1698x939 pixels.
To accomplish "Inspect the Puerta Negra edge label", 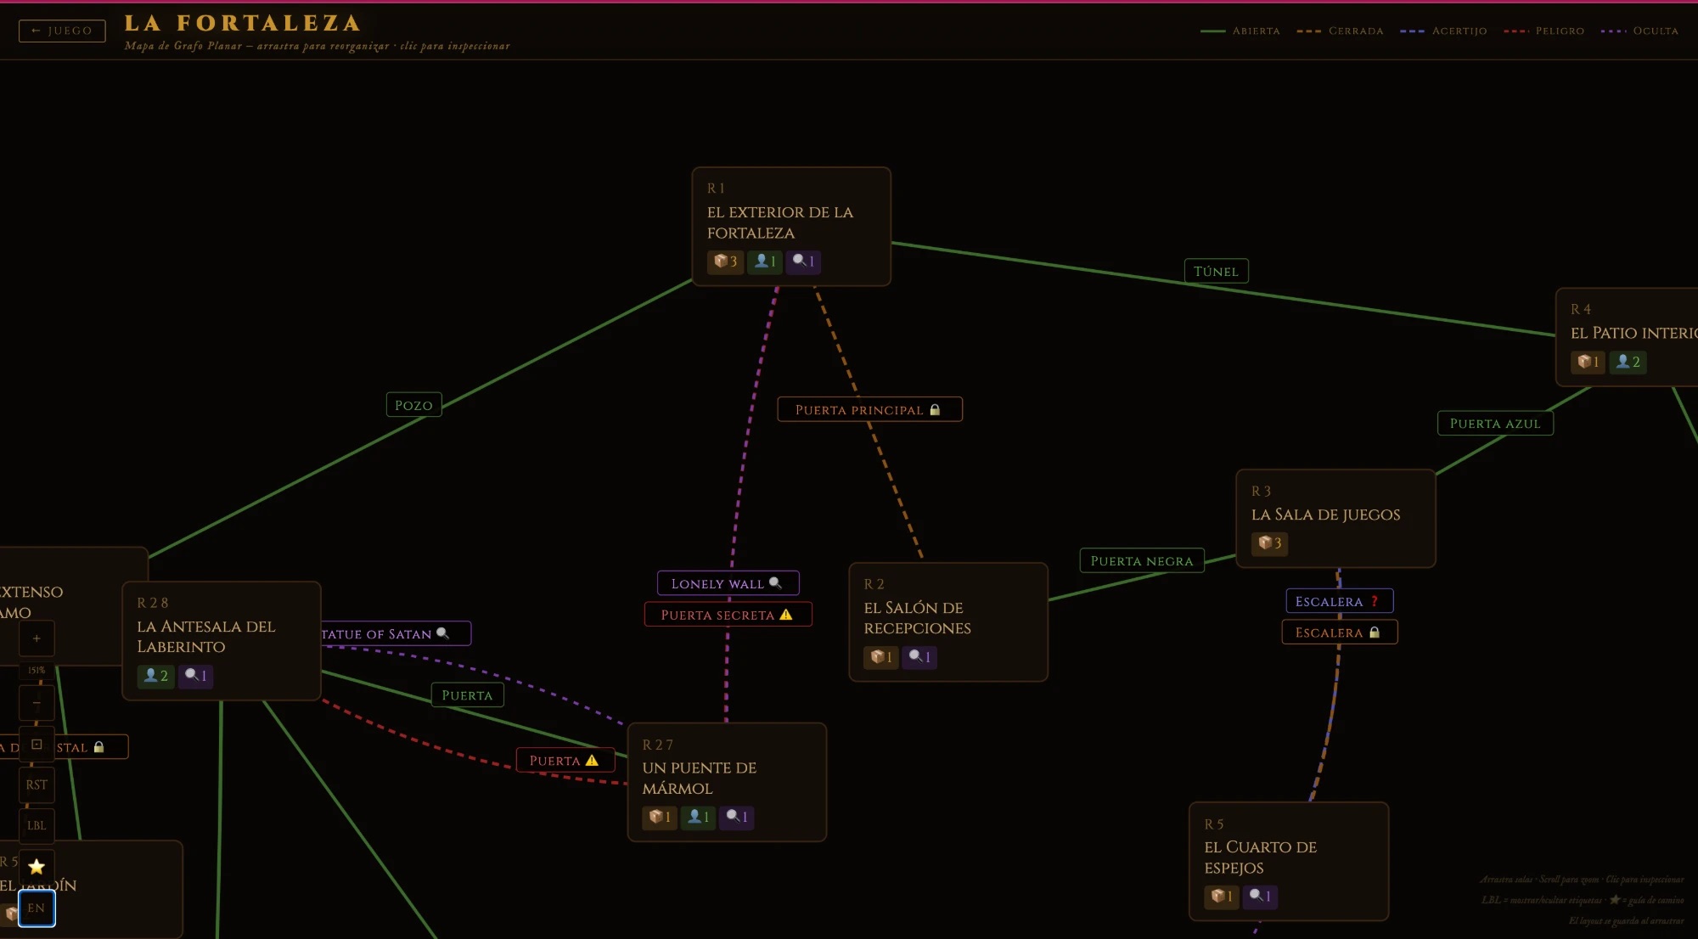I will pos(1142,561).
